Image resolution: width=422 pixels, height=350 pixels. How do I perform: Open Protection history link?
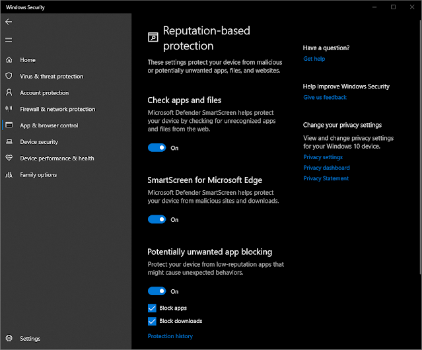[170, 336]
